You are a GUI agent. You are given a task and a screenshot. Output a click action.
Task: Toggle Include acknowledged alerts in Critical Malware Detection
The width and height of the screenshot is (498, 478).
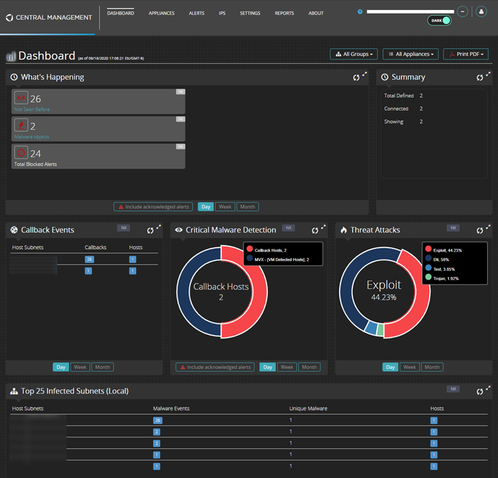click(215, 367)
